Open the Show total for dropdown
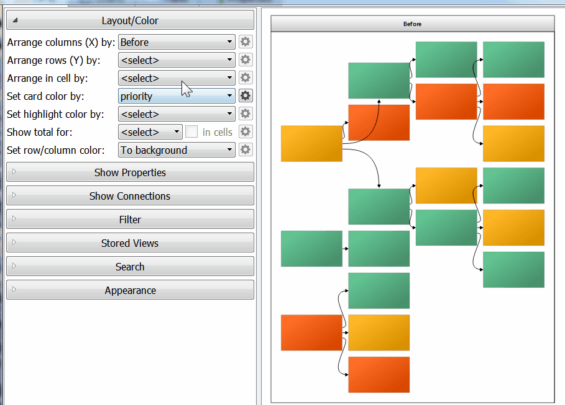This screenshot has width=565, height=405. pos(150,132)
